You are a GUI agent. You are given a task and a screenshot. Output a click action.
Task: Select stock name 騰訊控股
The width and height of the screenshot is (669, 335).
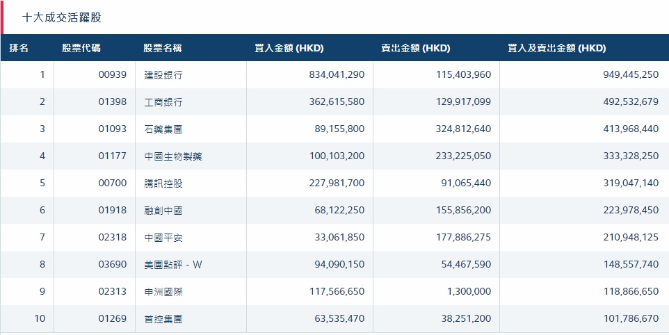163,183
